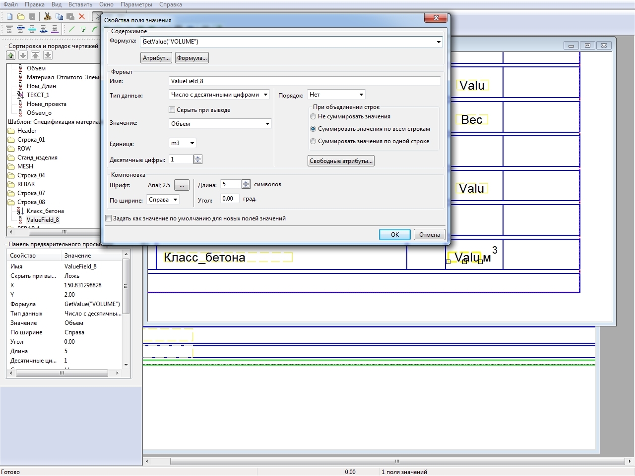
Task: Open the 'Параметры' menu
Action: (x=136, y=4)
